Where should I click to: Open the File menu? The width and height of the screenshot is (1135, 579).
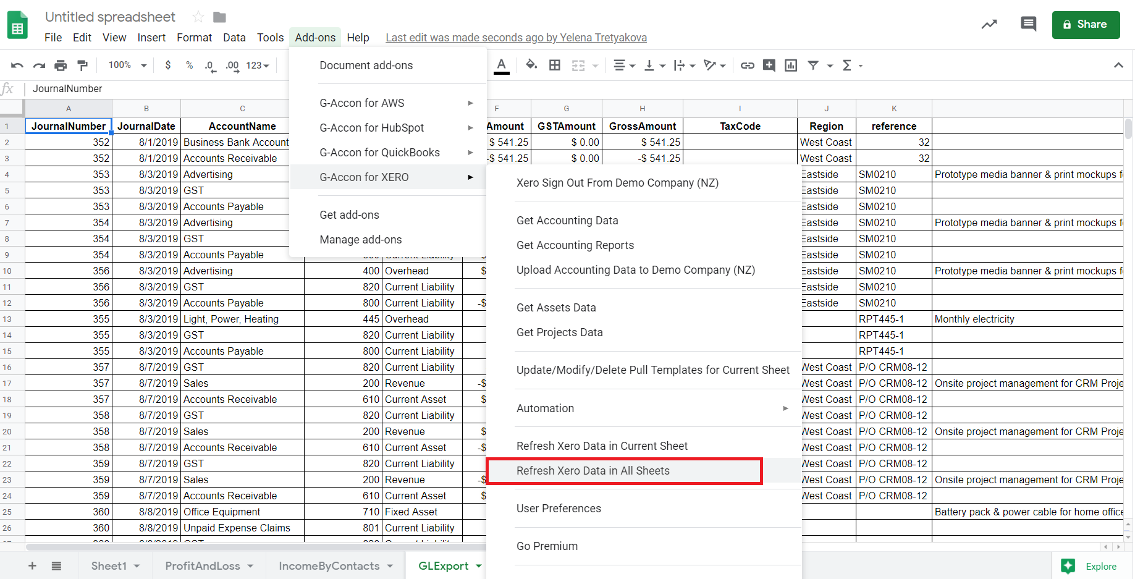point(53,38)
